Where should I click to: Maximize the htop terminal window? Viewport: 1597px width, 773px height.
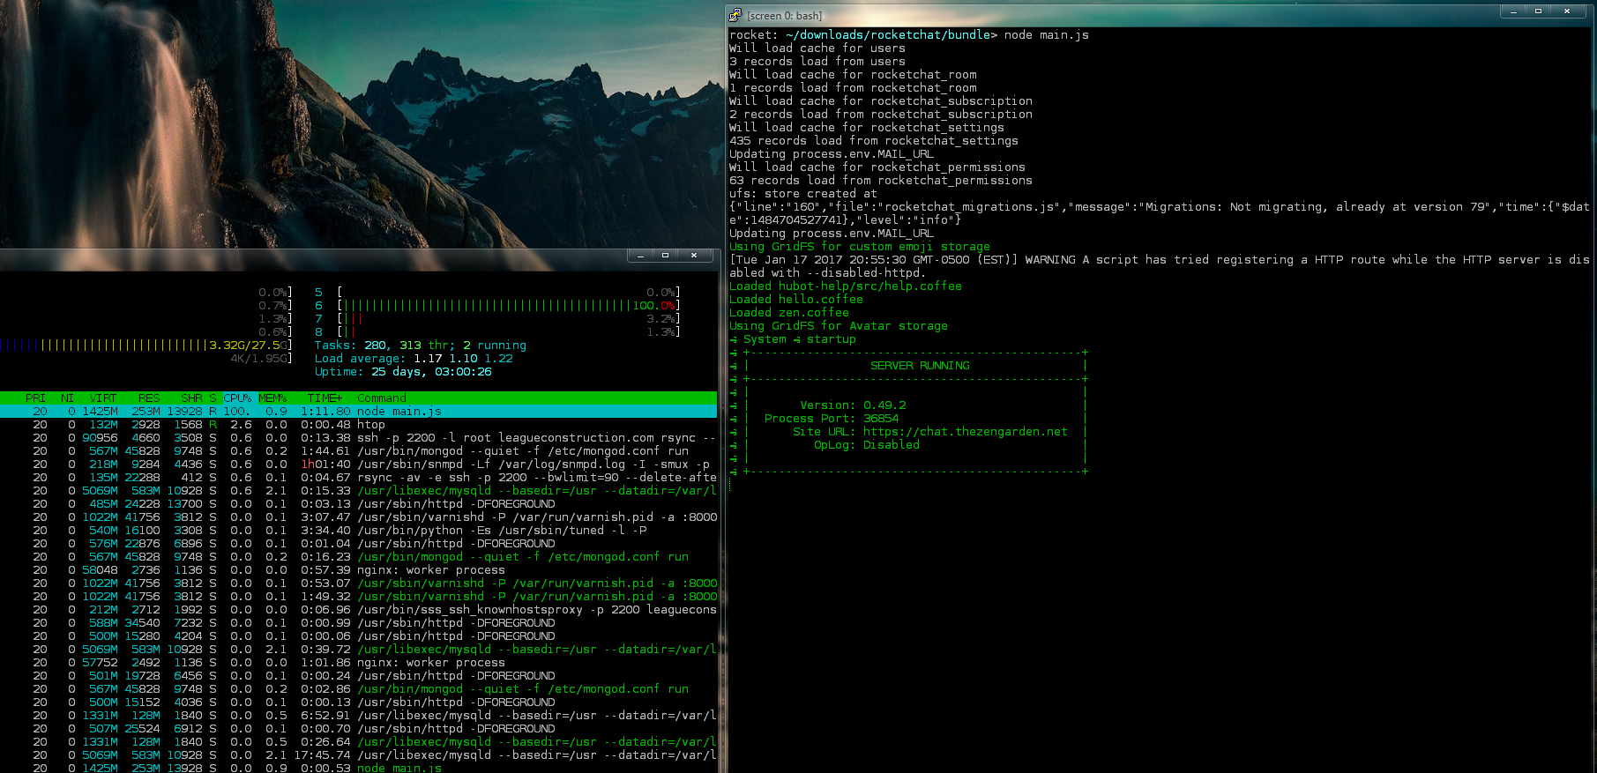665,255
